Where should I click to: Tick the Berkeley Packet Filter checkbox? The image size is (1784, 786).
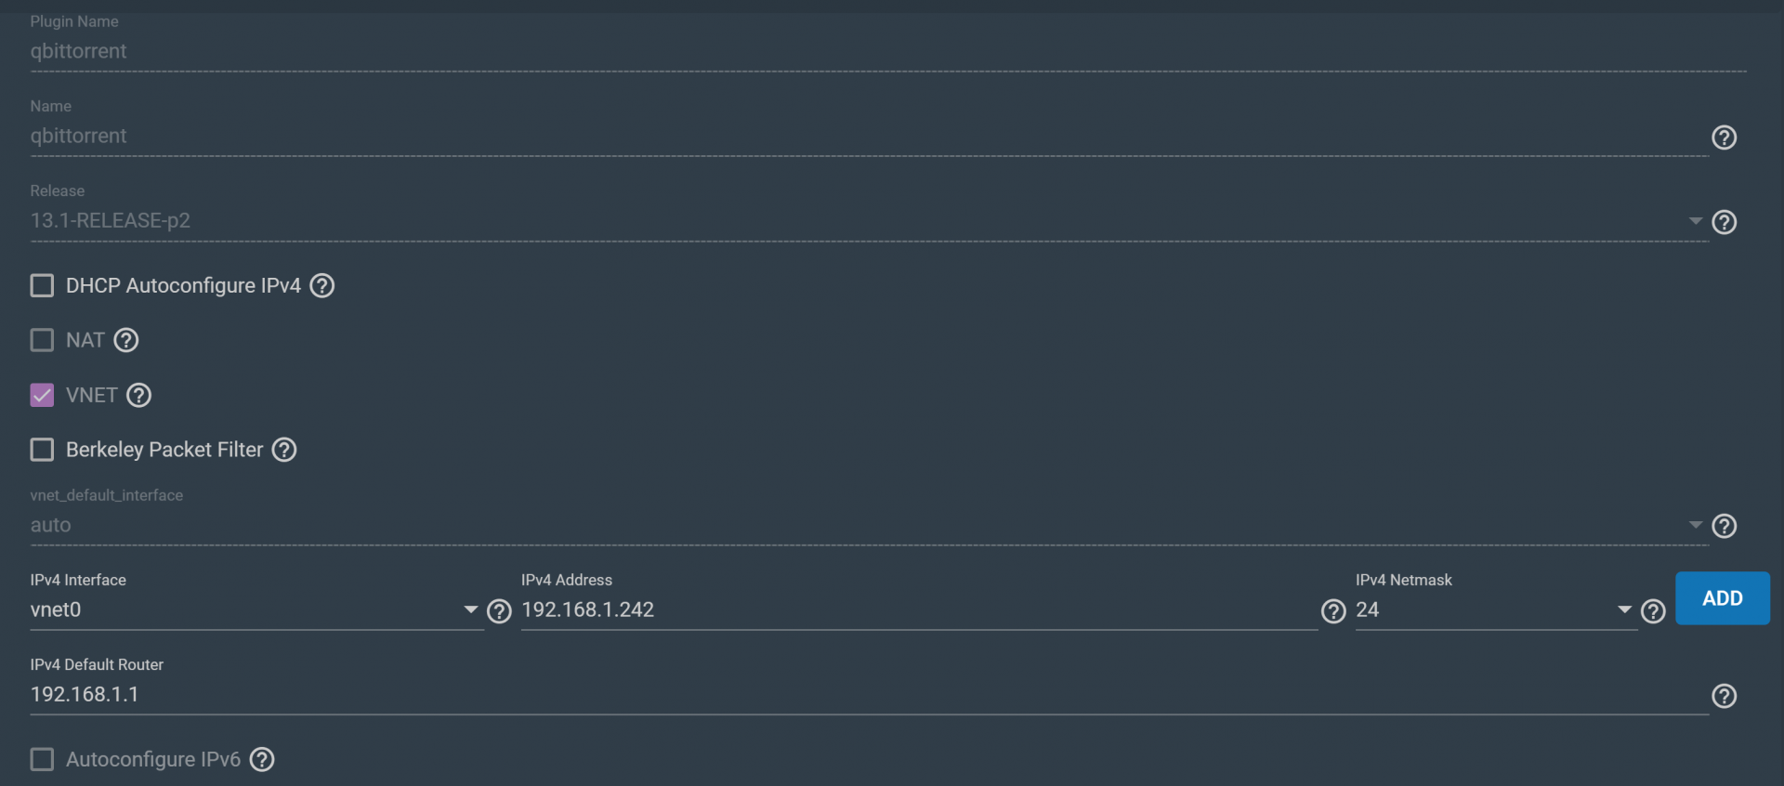click(x=42, y=450)
